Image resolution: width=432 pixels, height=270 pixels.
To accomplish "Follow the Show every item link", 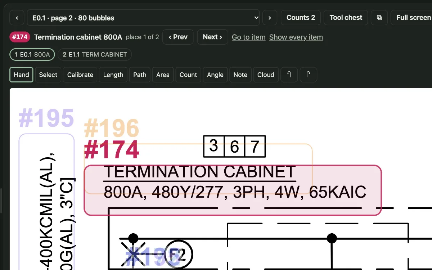I will [x=296, y=37].
